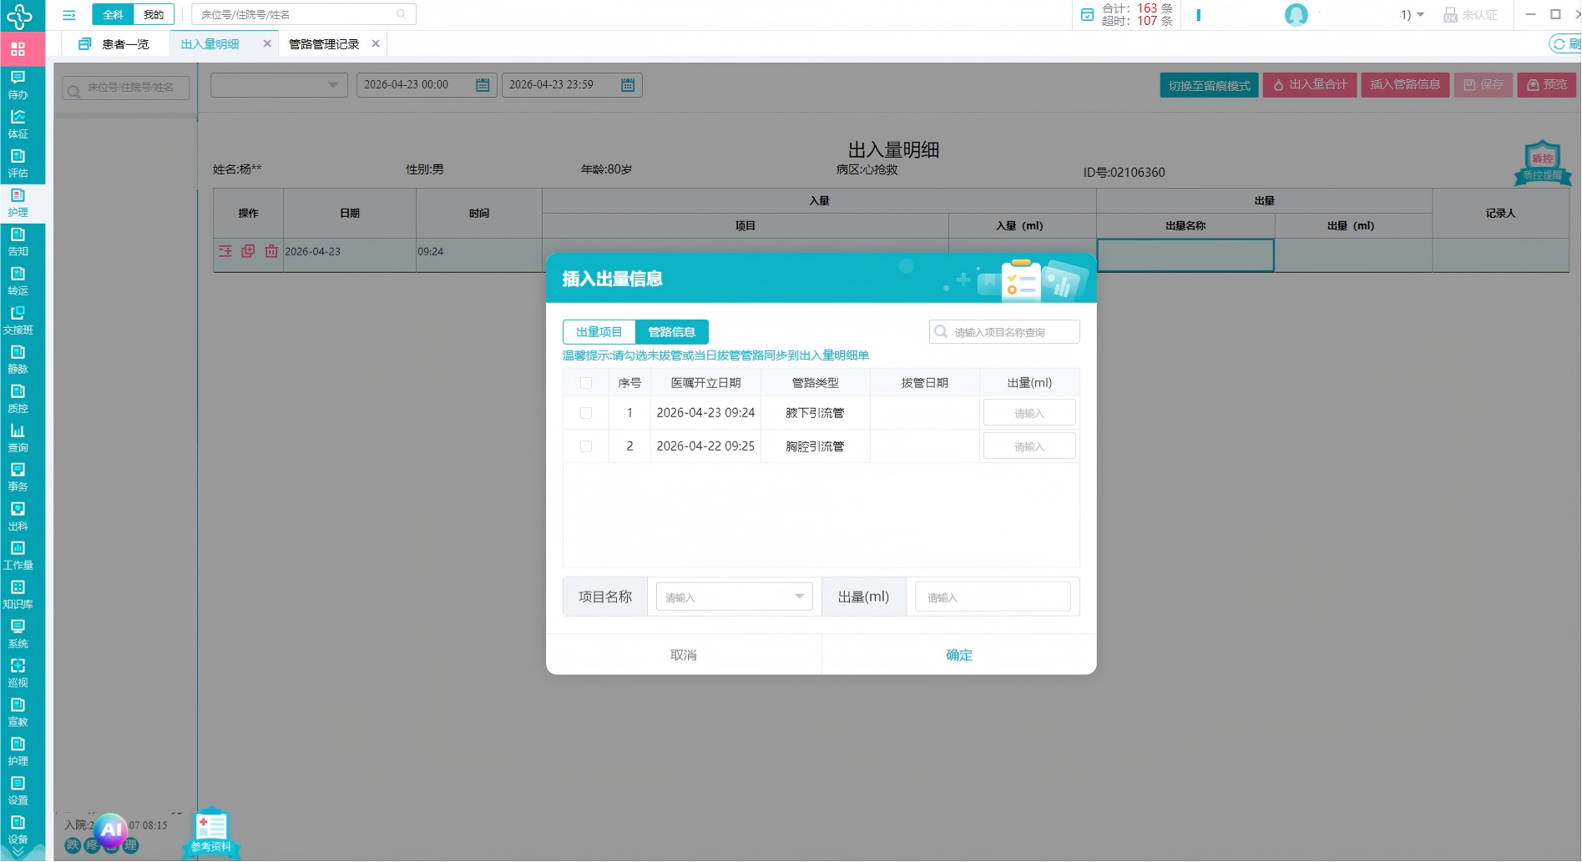Expand the user account dropdown arrow at top
Viewport: 1582px width, 862px height.
pos(1420,15)
